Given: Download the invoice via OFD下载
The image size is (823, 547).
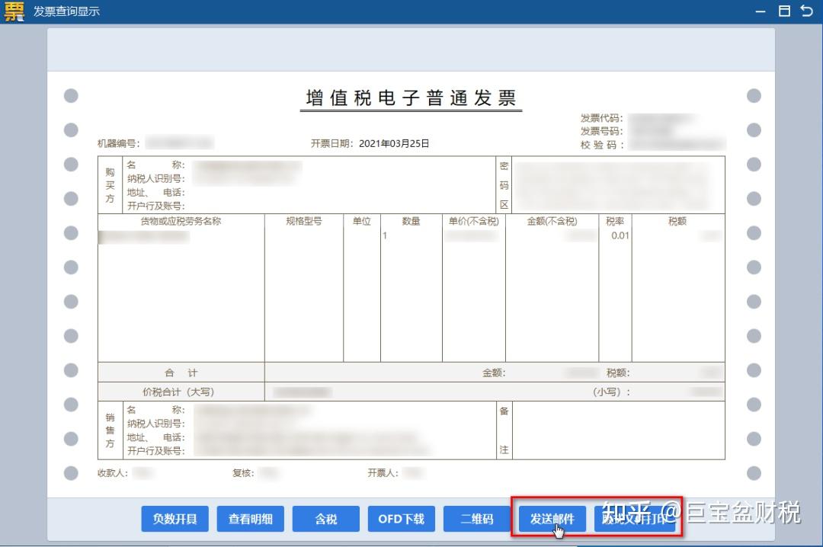Looking at the screenshot, I should click(402, 519).
